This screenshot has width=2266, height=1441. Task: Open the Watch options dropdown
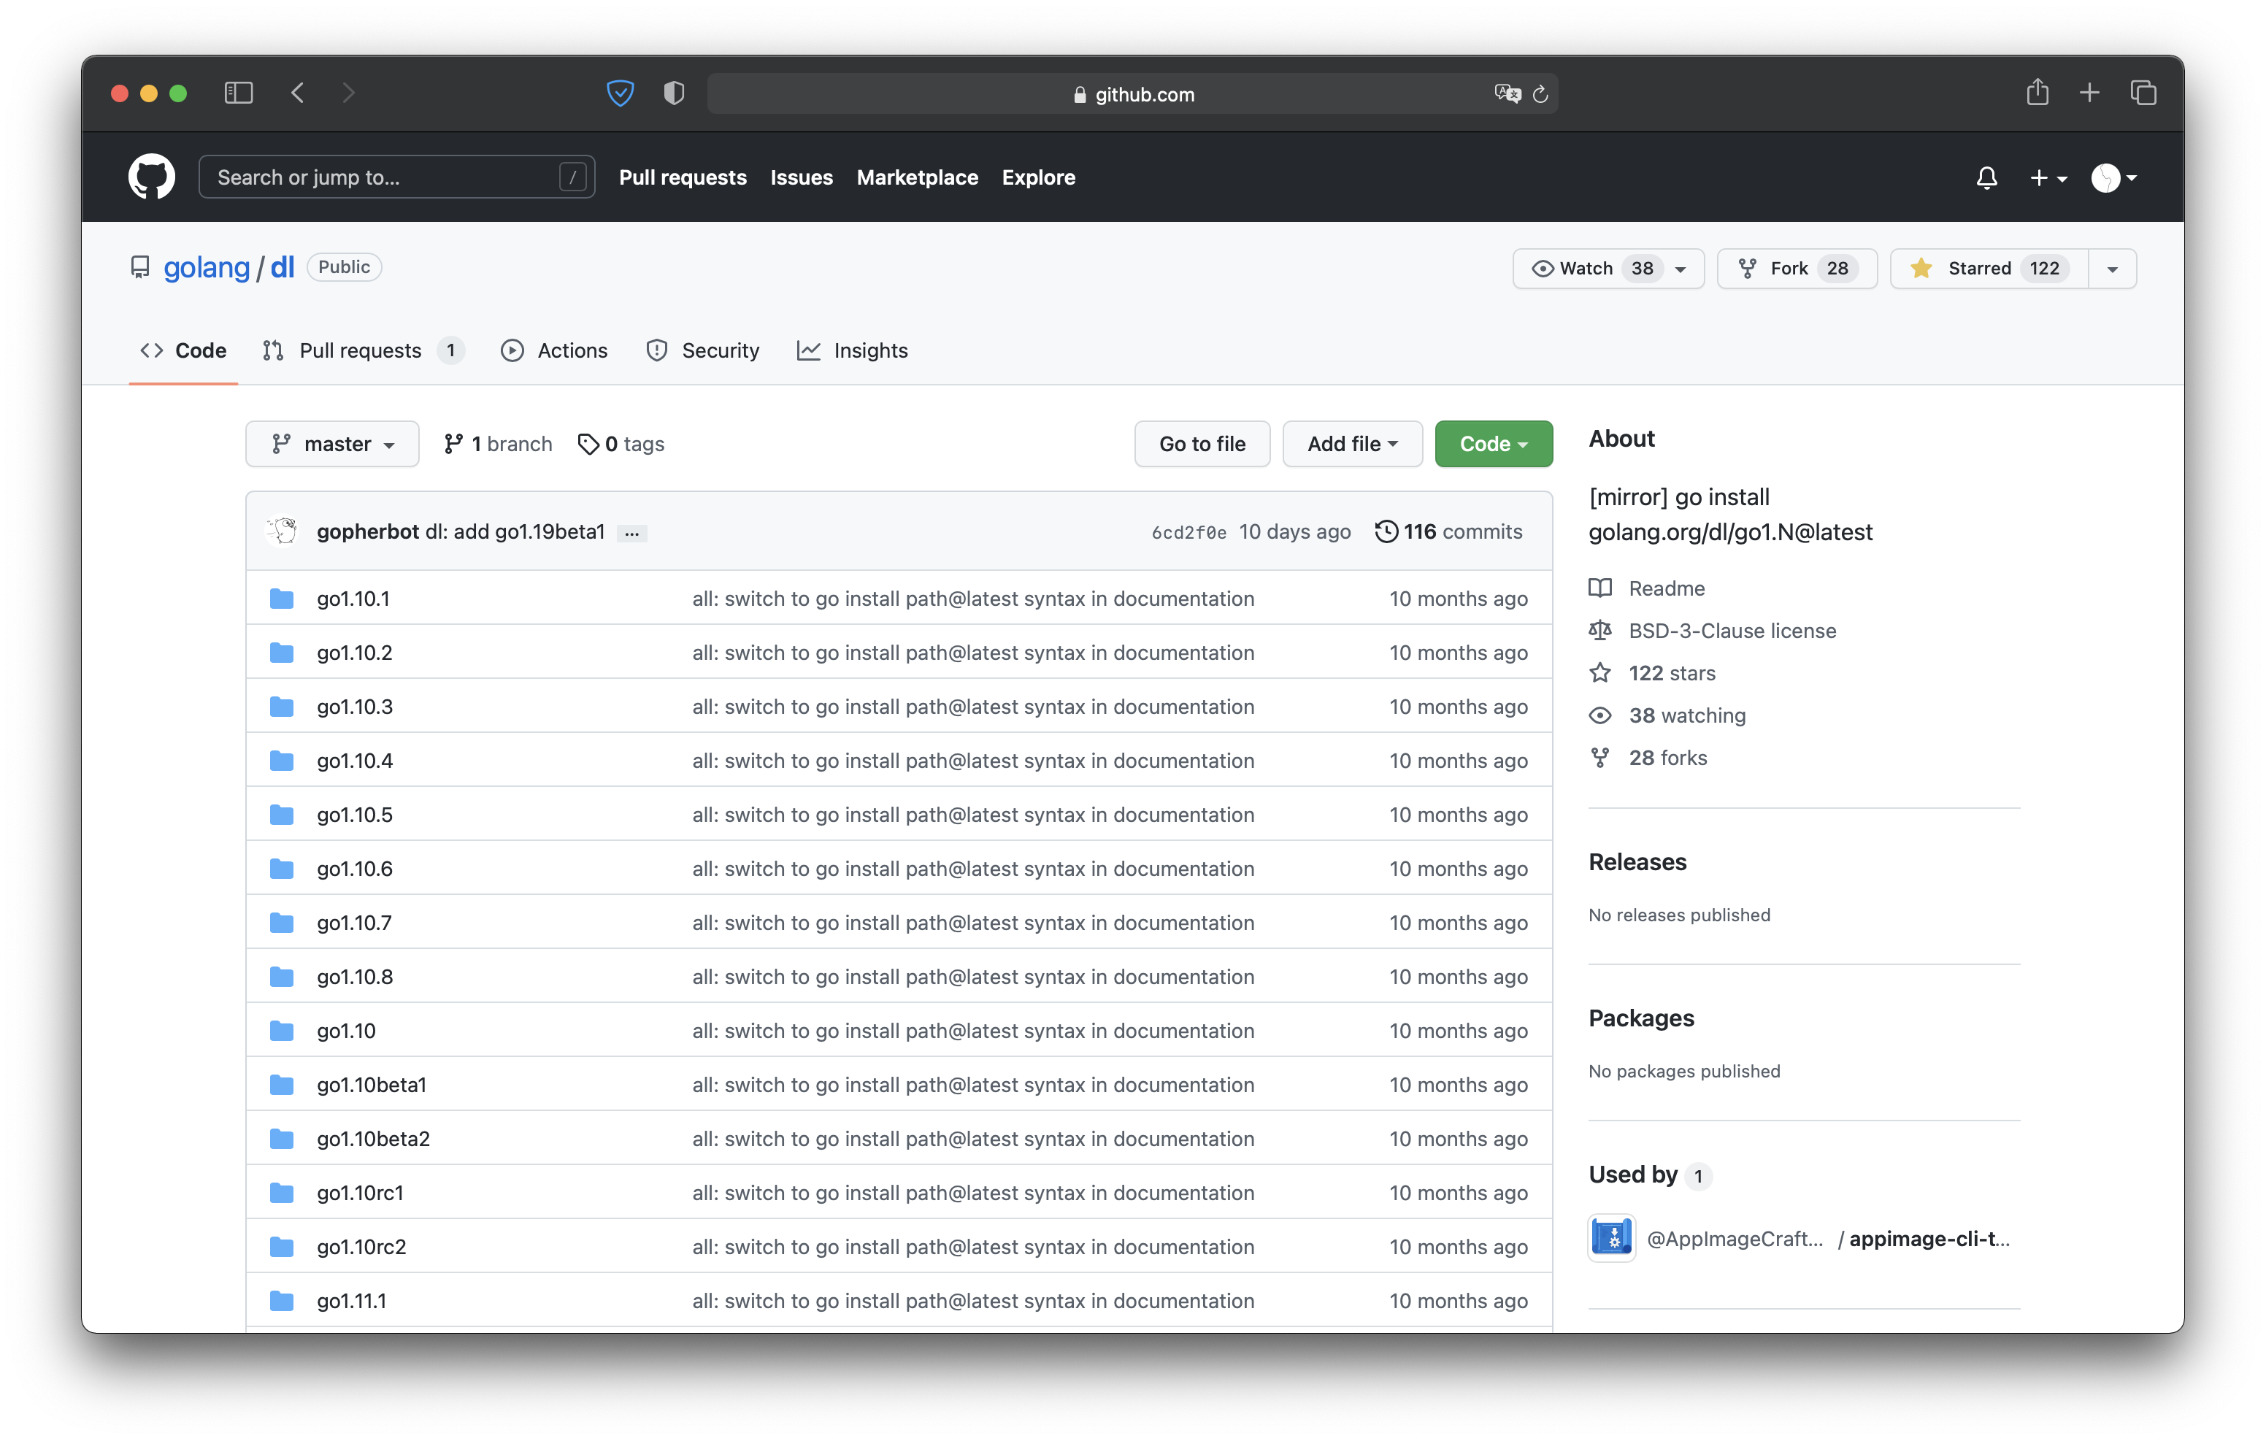click(x=1608, y=269)
